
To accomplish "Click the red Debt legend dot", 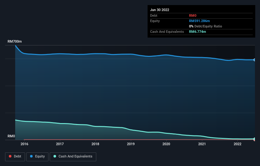I will pyautogui.click(x=10, y=156).
